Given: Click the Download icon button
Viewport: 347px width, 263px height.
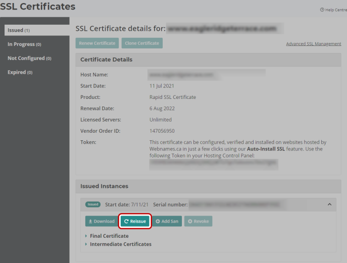Looking at the screenshot, I should [x=101, y=221].
